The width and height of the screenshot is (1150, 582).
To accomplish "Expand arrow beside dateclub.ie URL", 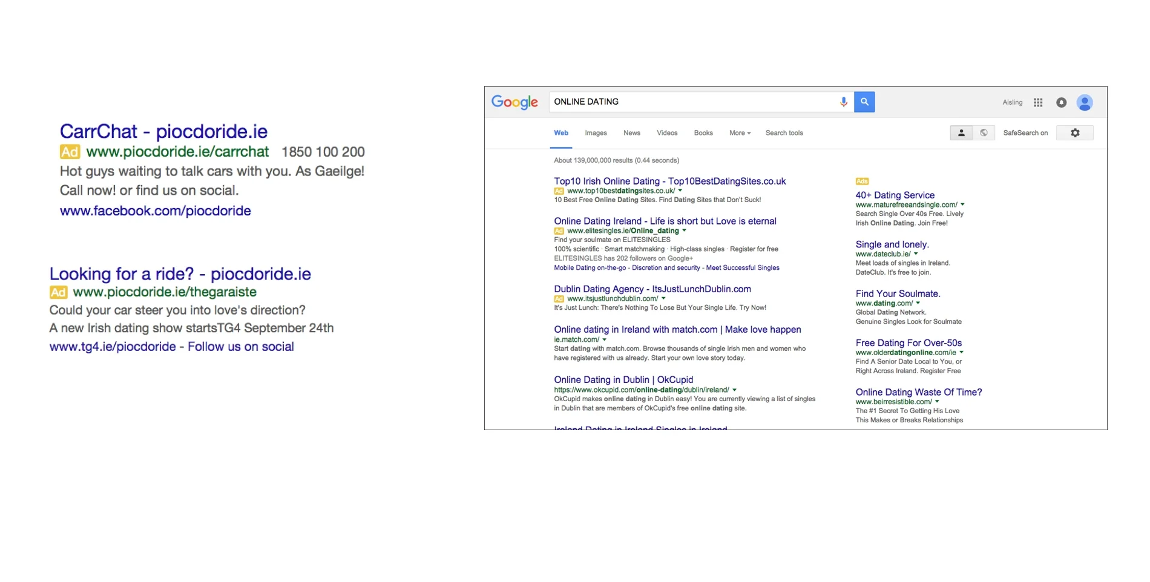I will tap(916, 254).
